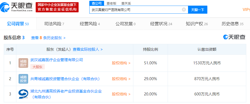
Task: Click the TianYanCha logo at top left
Action: [x=16, y=7]
